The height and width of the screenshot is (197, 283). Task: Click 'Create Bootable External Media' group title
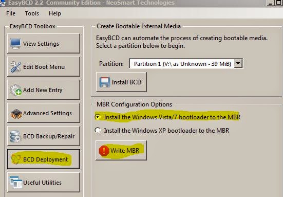coord(139,26)
